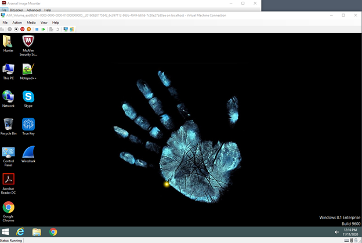Open Advanced menu in Arsenal Image Mounter

point(34,10)
